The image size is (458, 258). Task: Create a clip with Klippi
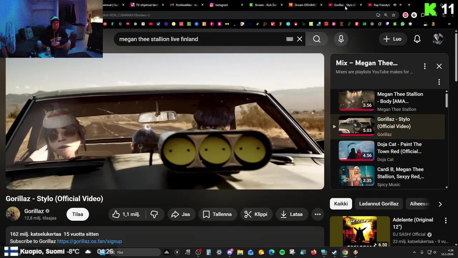coord(256,214)
